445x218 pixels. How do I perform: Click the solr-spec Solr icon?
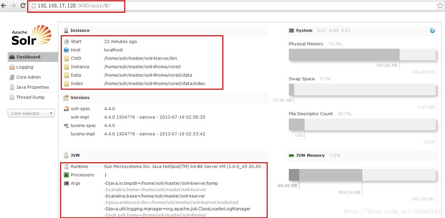point(66,109)
